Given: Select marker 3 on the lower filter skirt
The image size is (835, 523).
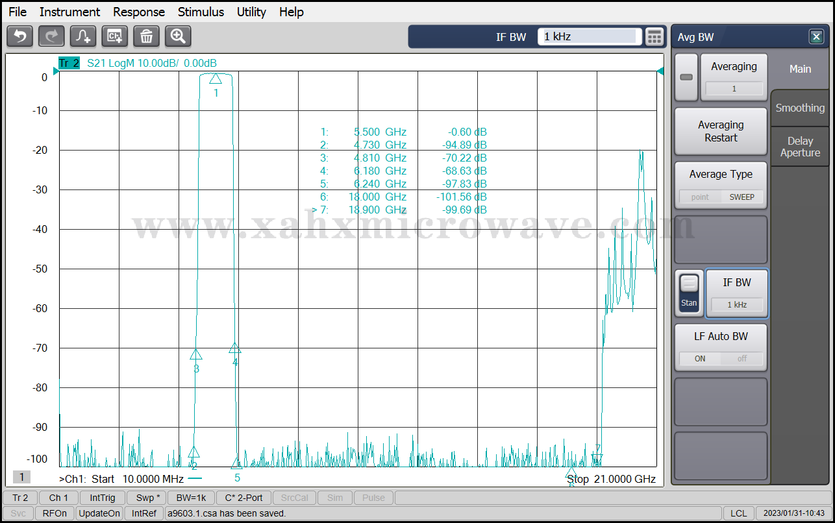Looking at the screenshot, I should 196,354.
